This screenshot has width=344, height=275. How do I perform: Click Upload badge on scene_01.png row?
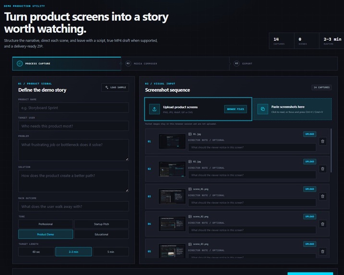(309, 189)
